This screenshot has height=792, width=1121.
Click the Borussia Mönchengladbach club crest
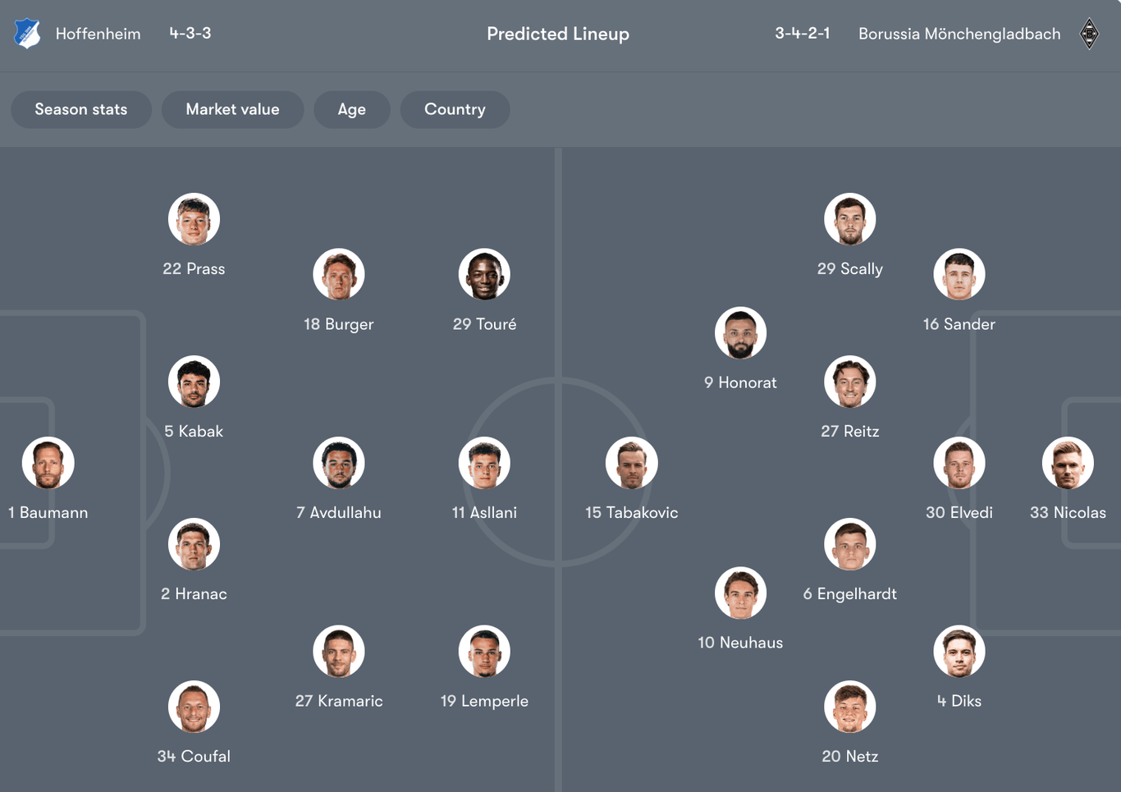tap(1089, 34)
